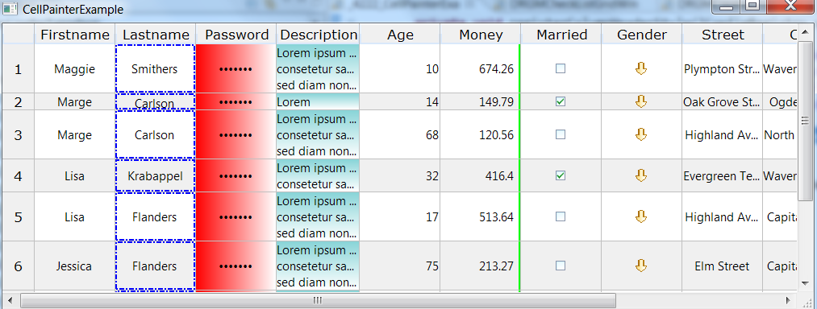Click the horizontal scrollbar right arrow
The image size is (817, 309).
[788, 300]
